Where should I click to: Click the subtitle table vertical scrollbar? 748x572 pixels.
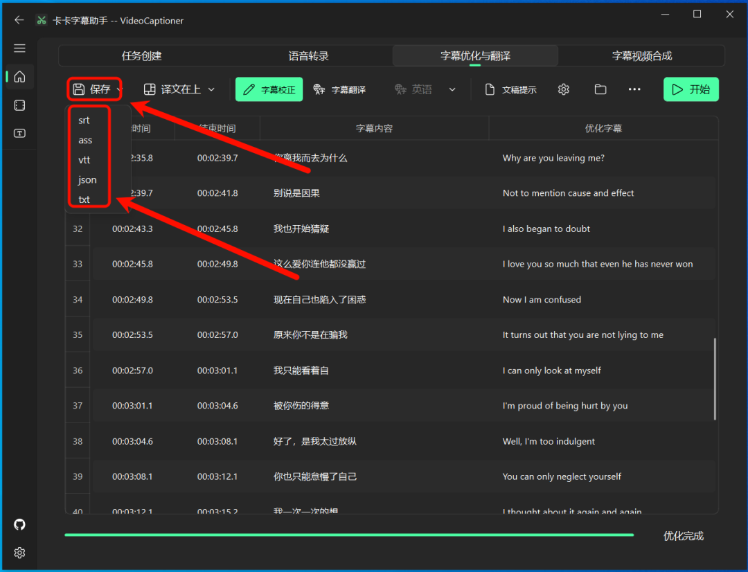pos(715,379)
